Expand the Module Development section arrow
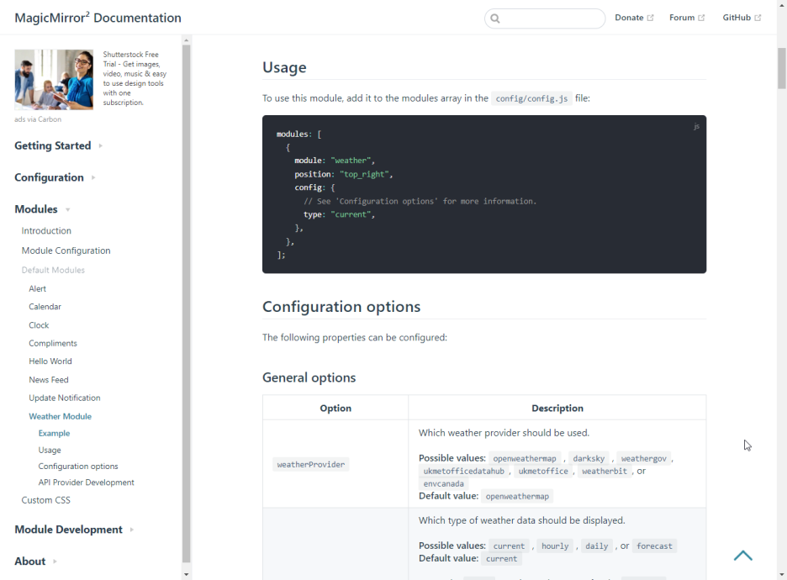 pyautogui.click(x=132, y=530)
